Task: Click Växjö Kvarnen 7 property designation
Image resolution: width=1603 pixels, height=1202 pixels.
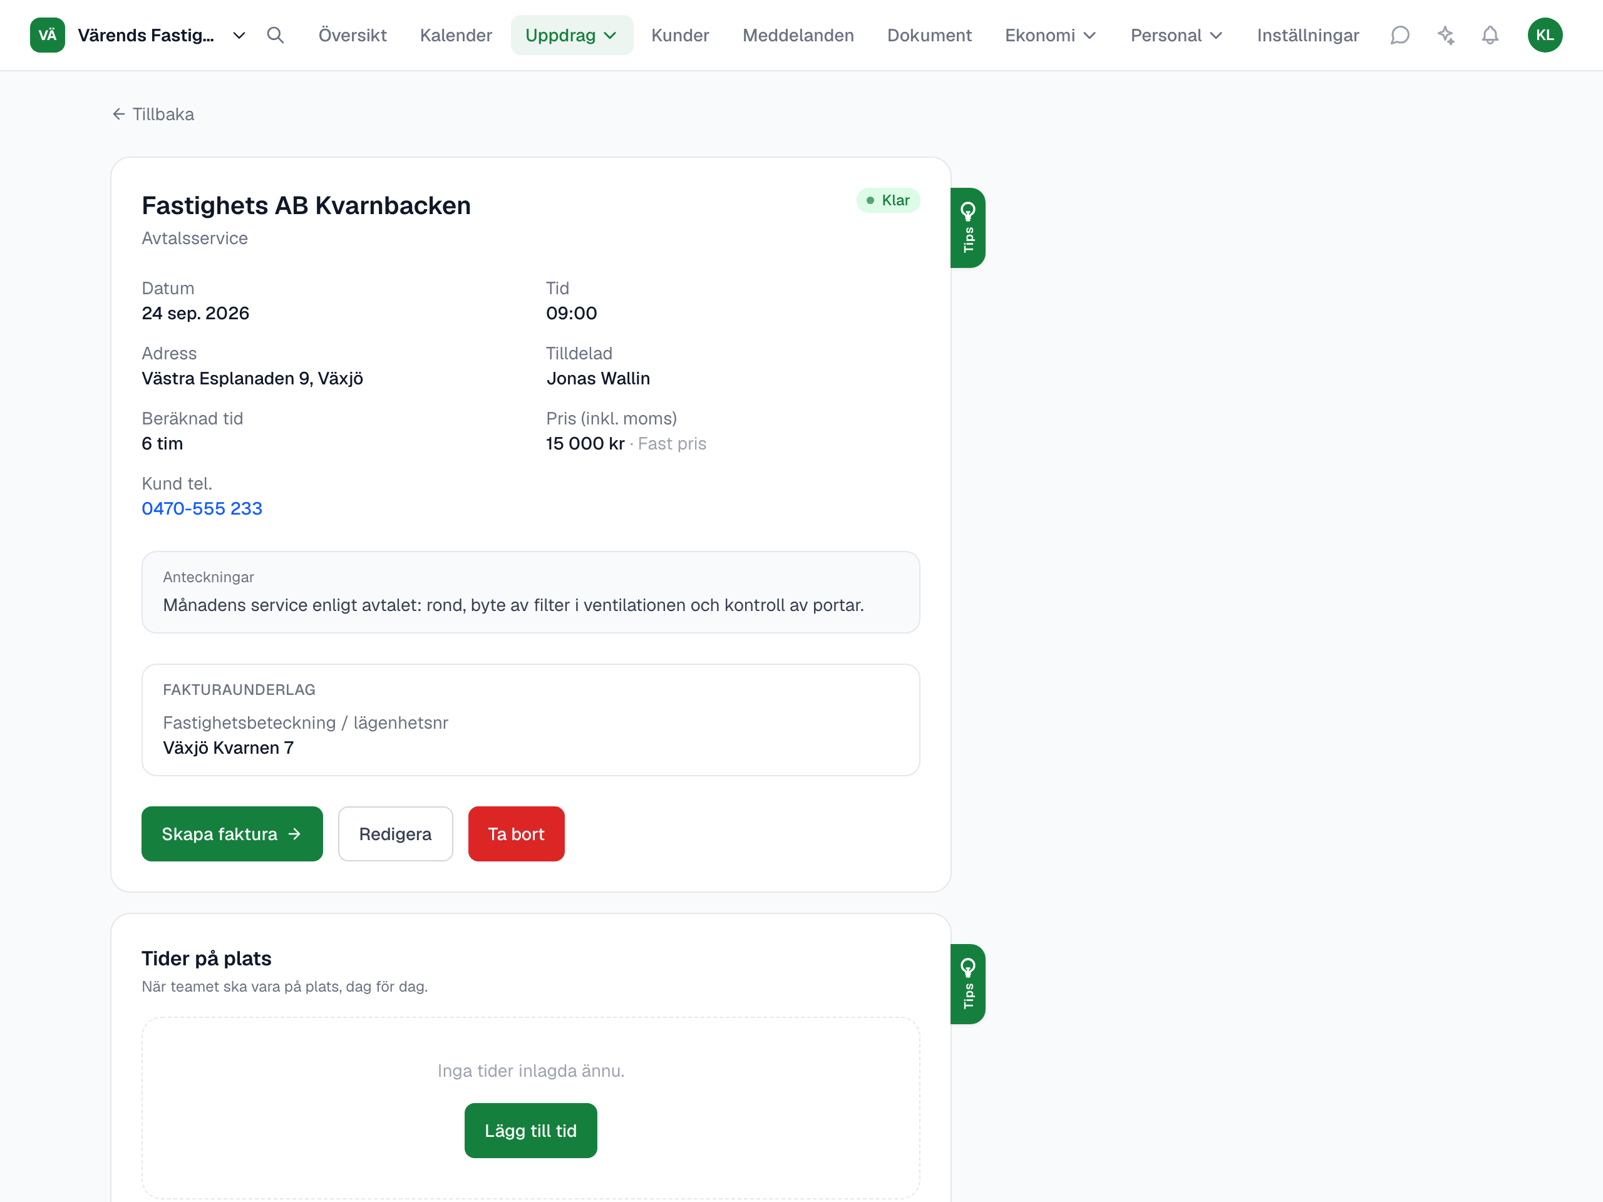Action: (x=229, y=747)
